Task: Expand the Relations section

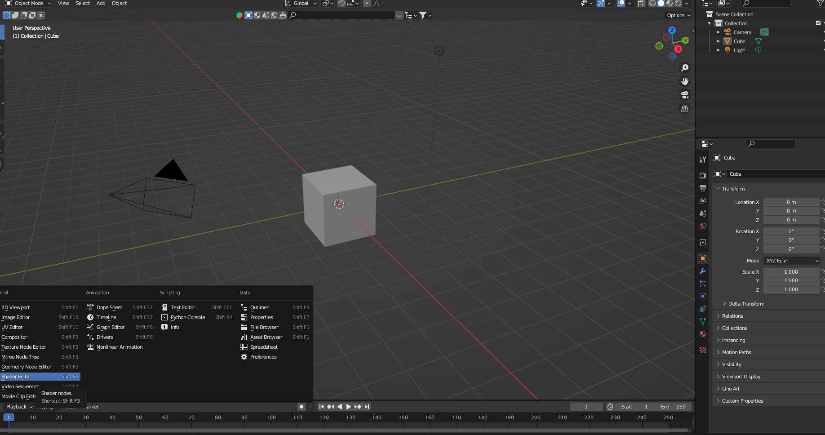Action: [x=732, y=316]
